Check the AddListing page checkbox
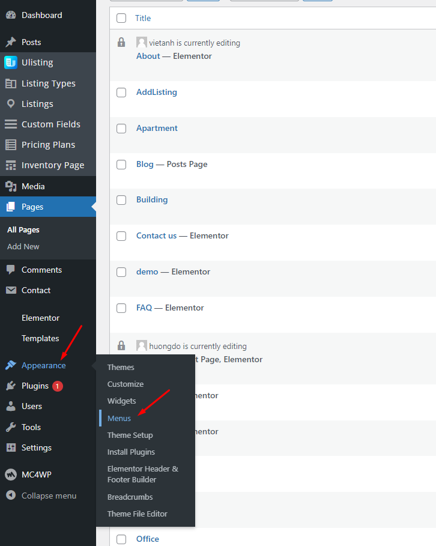436x546 pixels. tap(121, 93)
